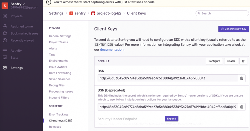Focus the Search settings field
The width and height of the screenshot is (250, 131).
point(222,13)
